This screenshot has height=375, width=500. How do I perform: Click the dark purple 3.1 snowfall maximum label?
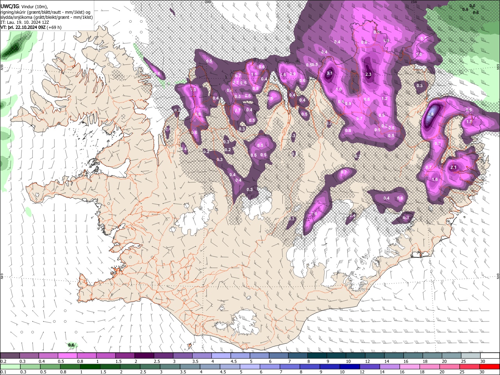click(329, 73)
